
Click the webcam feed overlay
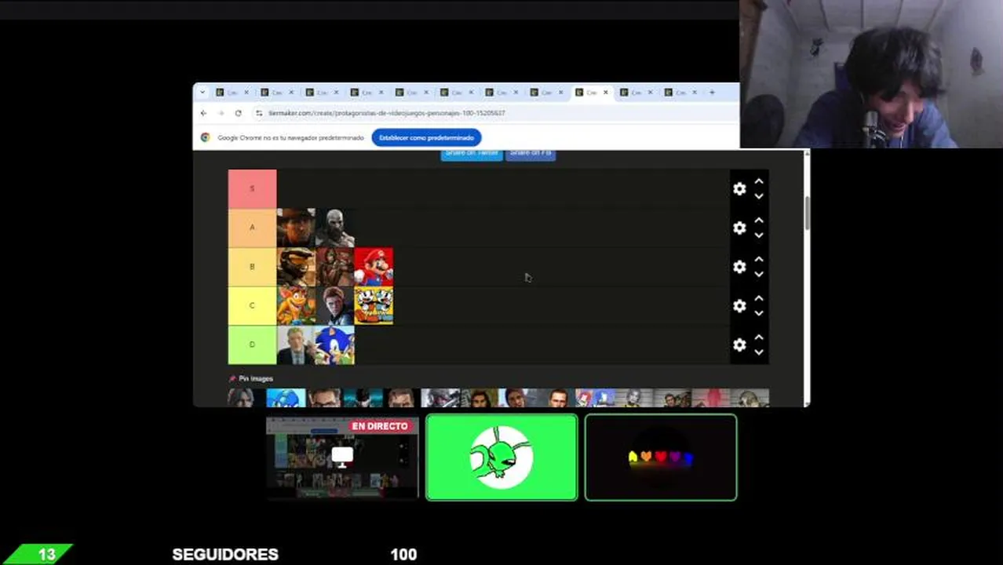871,74
